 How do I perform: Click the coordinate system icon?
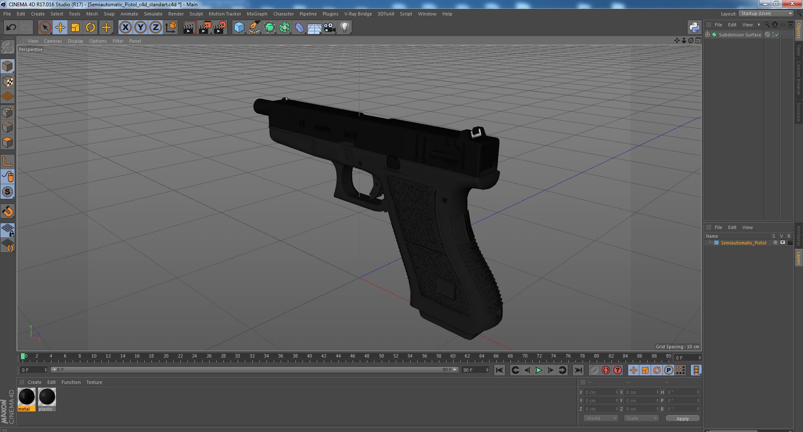tap(171, 28)
